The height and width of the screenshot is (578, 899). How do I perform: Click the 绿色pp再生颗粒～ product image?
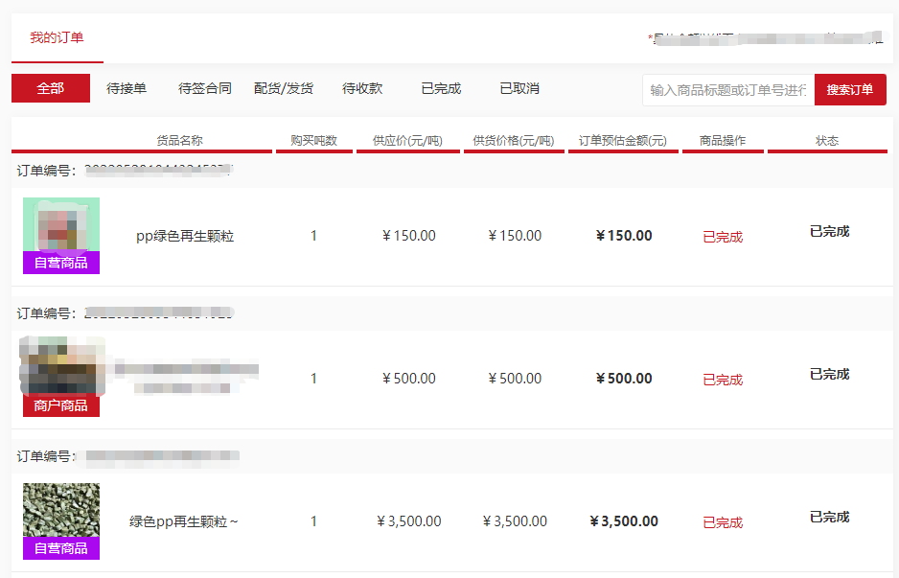pyautogui.click(x=61, y=510)
